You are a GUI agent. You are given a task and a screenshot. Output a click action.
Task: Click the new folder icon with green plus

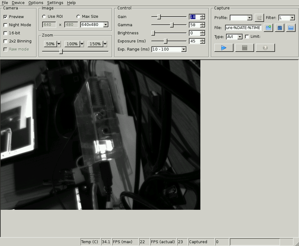(268, 28)
